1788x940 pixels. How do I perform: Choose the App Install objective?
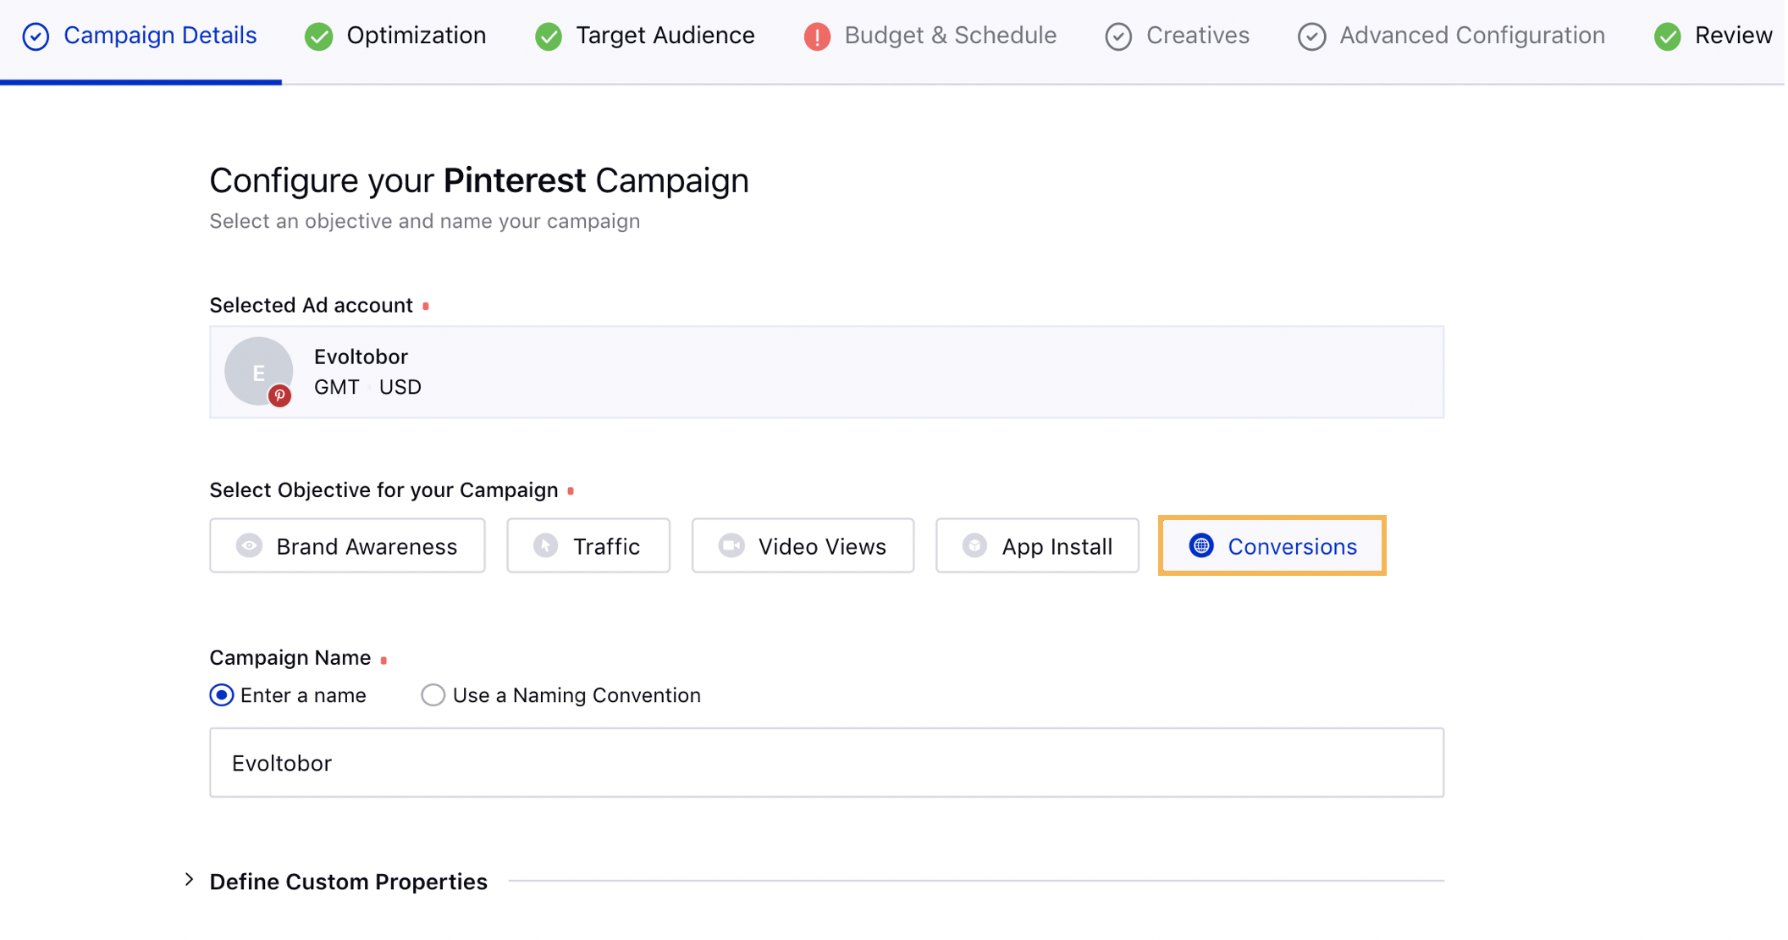click(x=1037, y=546)
